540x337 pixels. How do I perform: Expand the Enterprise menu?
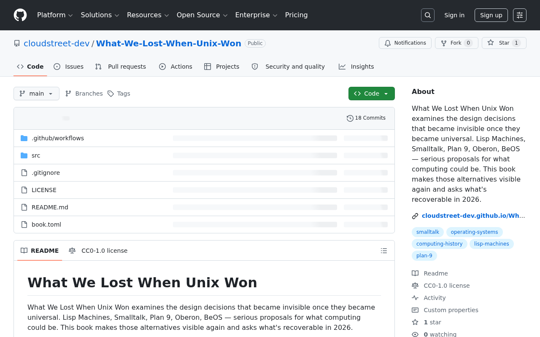click(256, 15)
